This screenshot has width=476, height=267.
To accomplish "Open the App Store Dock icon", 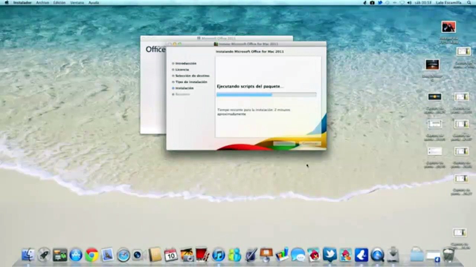I will [x=76, y=255].
